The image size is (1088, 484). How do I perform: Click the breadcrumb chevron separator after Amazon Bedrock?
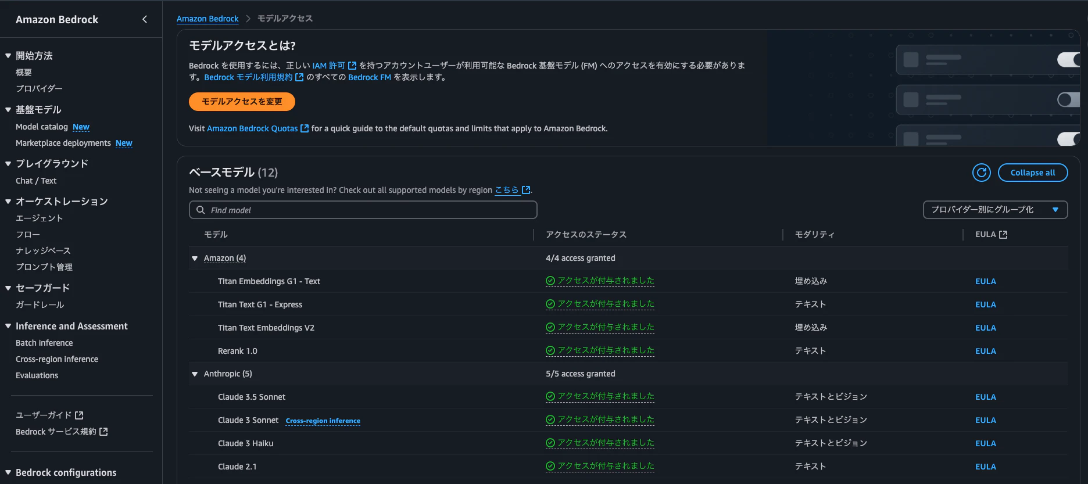(x=248, y=19)
